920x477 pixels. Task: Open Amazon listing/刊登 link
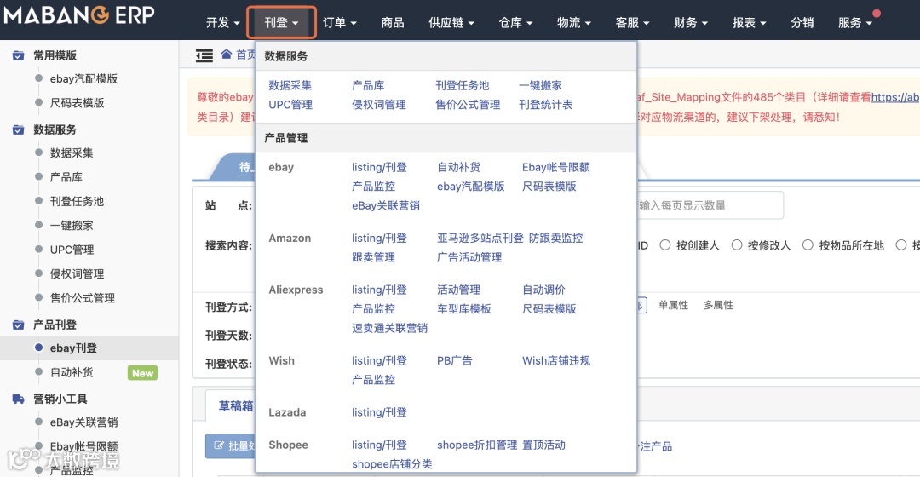point(379,238)
